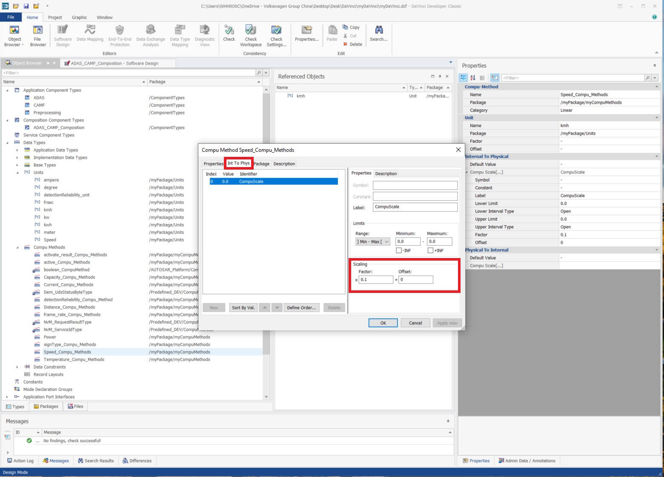Open Check Settings from the ribbon
The image size is (664, 477).
point(276,31)
